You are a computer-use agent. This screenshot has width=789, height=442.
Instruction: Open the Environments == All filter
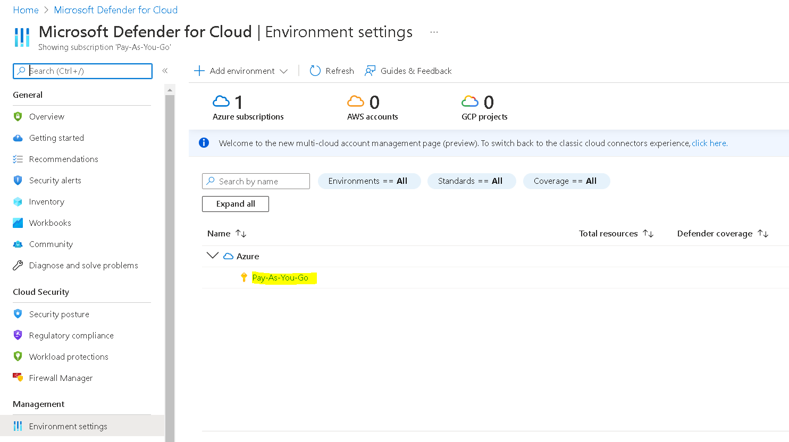369,181
